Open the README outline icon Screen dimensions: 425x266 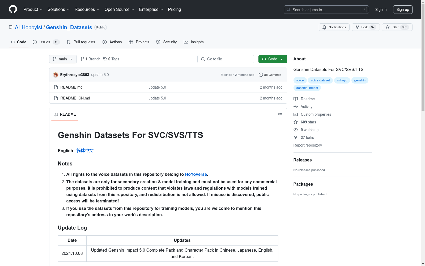(280, 115)
